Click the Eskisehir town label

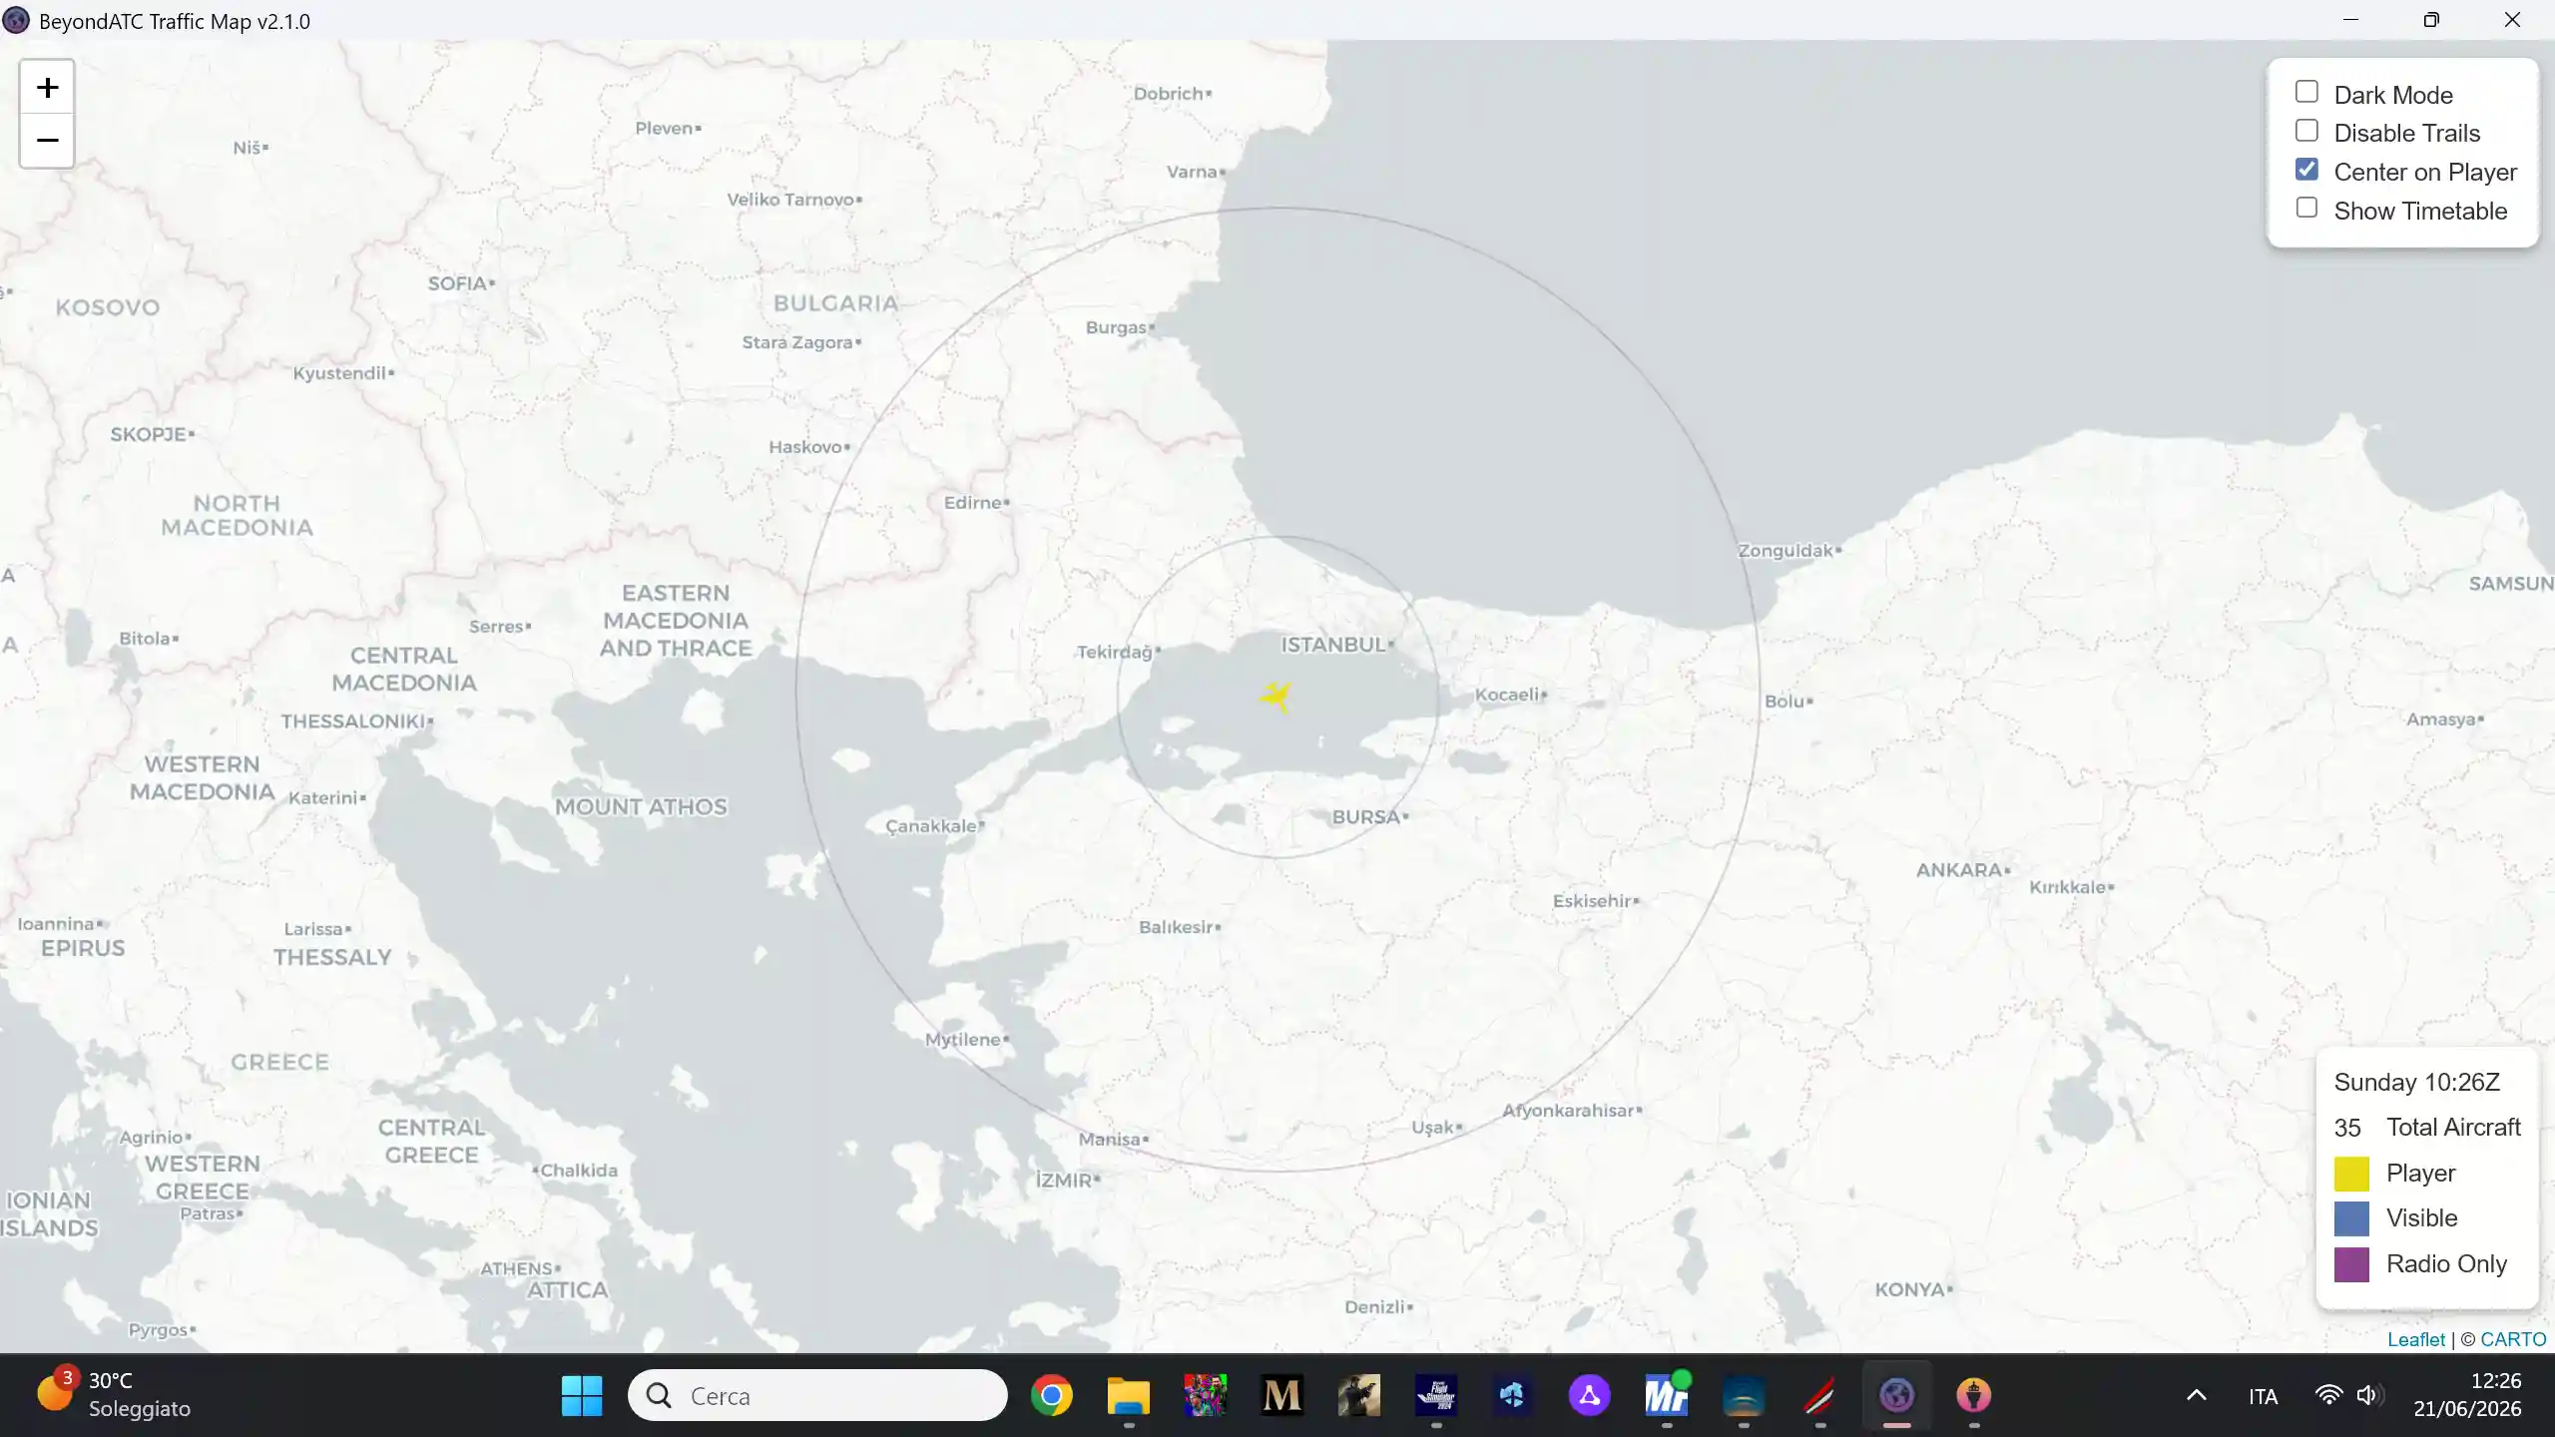tap(1592, 901)
